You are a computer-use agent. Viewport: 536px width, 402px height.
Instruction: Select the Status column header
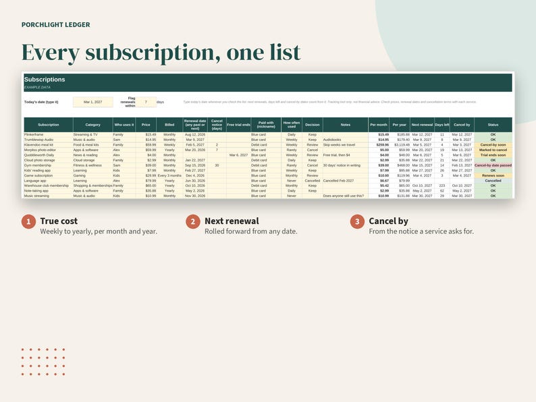tap(493, 125)
